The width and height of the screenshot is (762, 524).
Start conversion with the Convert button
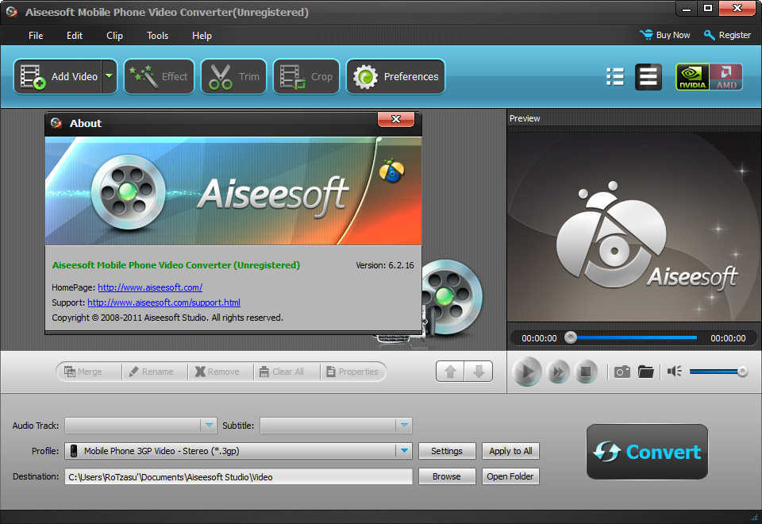click(647, 452)
